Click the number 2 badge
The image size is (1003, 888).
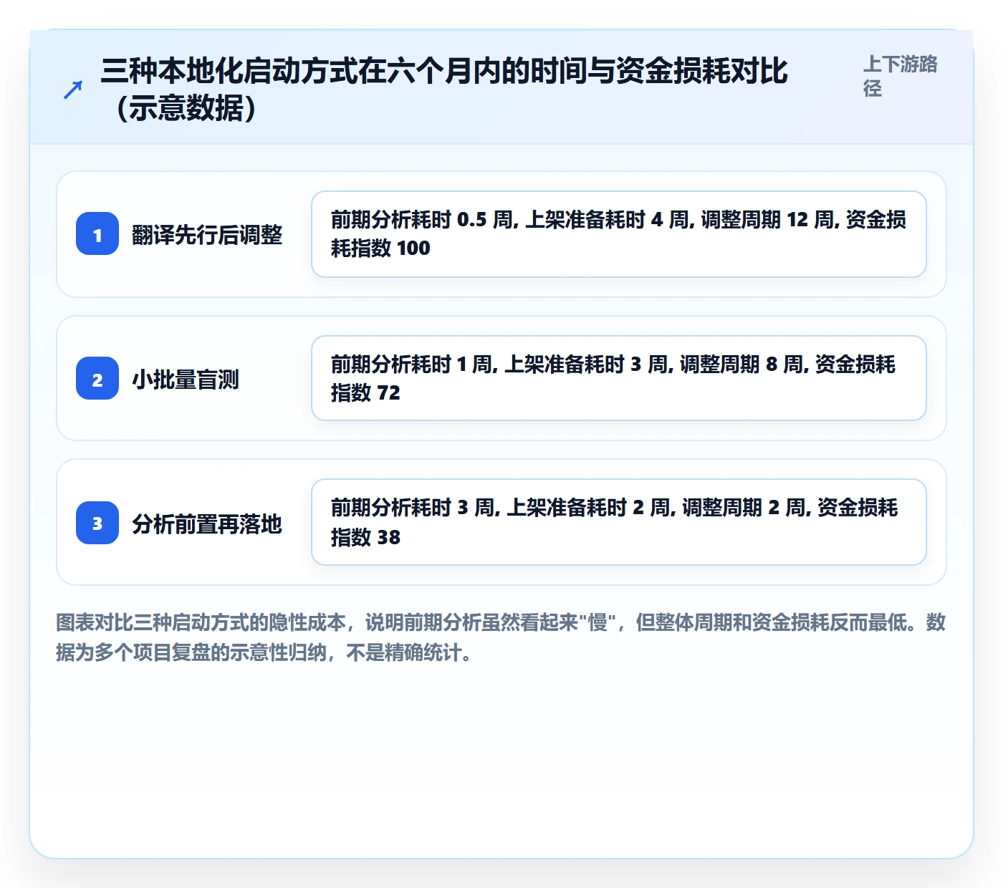pyautogui.click(x=97, y=379)
